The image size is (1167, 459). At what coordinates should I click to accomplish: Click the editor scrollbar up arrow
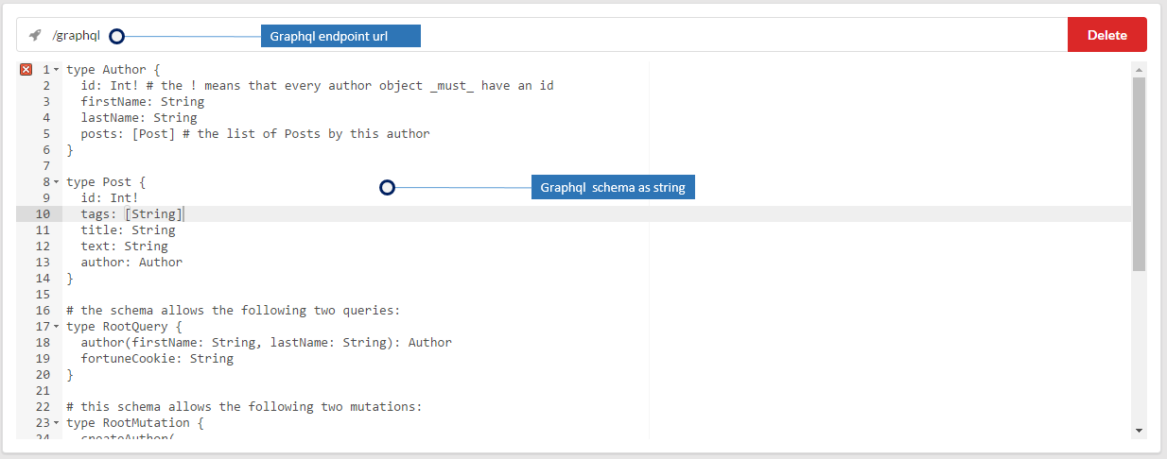point(1139,69)
